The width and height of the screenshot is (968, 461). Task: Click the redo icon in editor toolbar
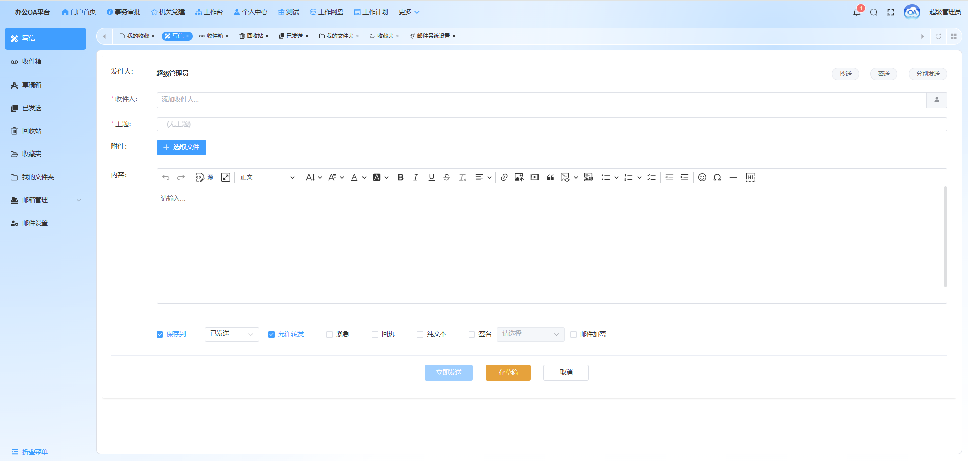tap(181, 177)
